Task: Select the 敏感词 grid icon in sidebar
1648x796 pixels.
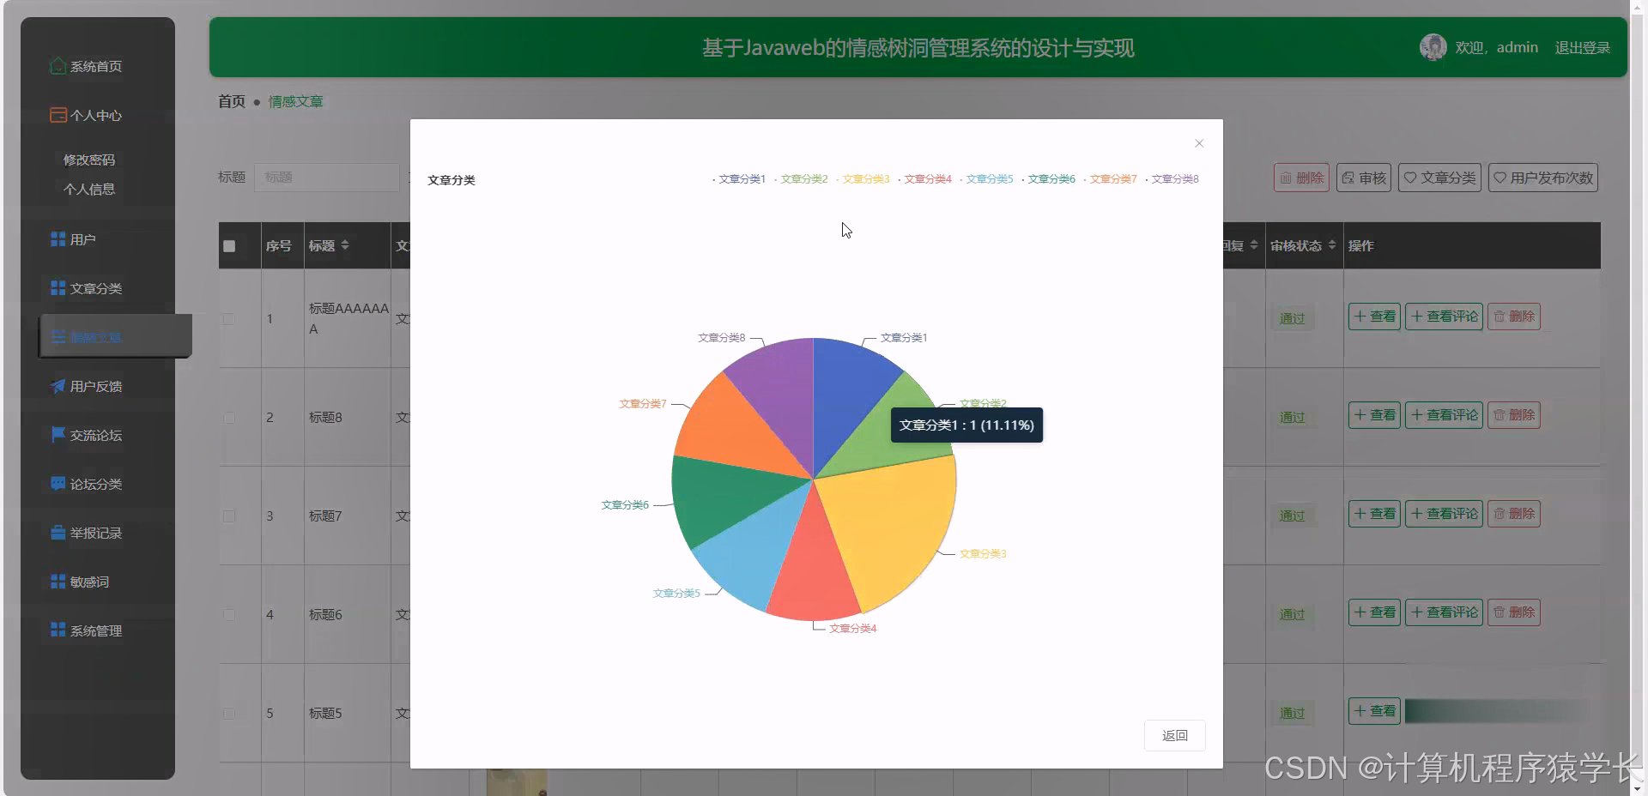Action: click(57, 582)
